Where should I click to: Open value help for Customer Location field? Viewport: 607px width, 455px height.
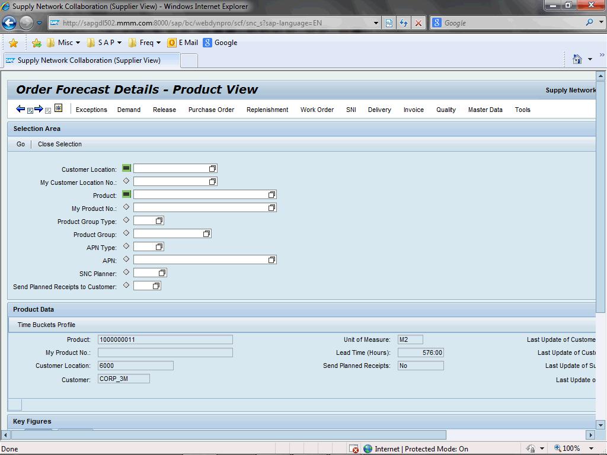coord(213,169)
